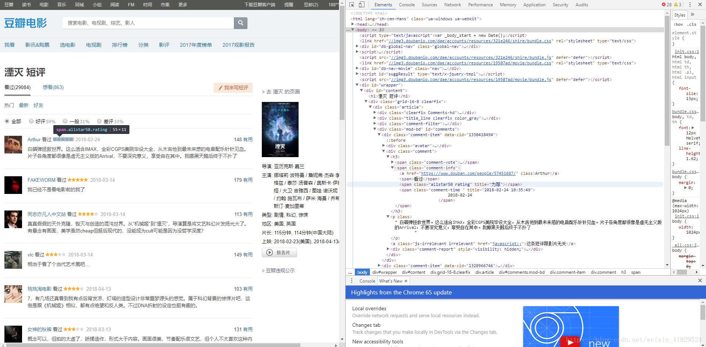Open the Audits tab
Viewport: 706px width, 347px height.
point(582,5)
